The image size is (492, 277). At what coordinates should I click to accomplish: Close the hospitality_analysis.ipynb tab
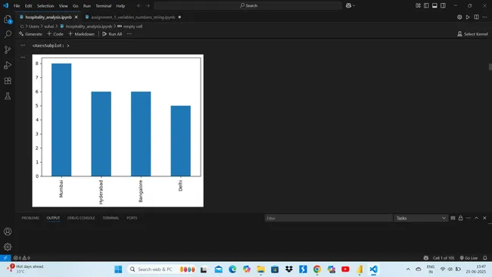pos(76,17)
